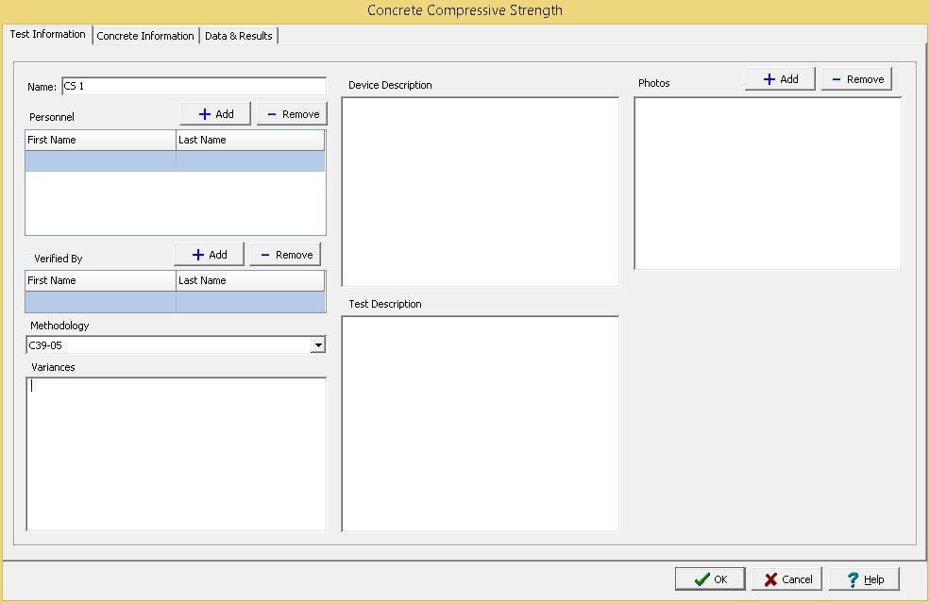This screenshot has height=603, width=930.
Task: Click the Add button for Personnel
Action: coord(215,114)
